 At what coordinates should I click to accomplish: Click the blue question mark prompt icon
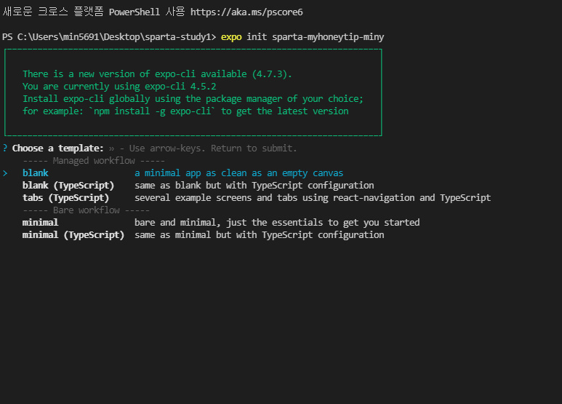[x=4, y=148]
